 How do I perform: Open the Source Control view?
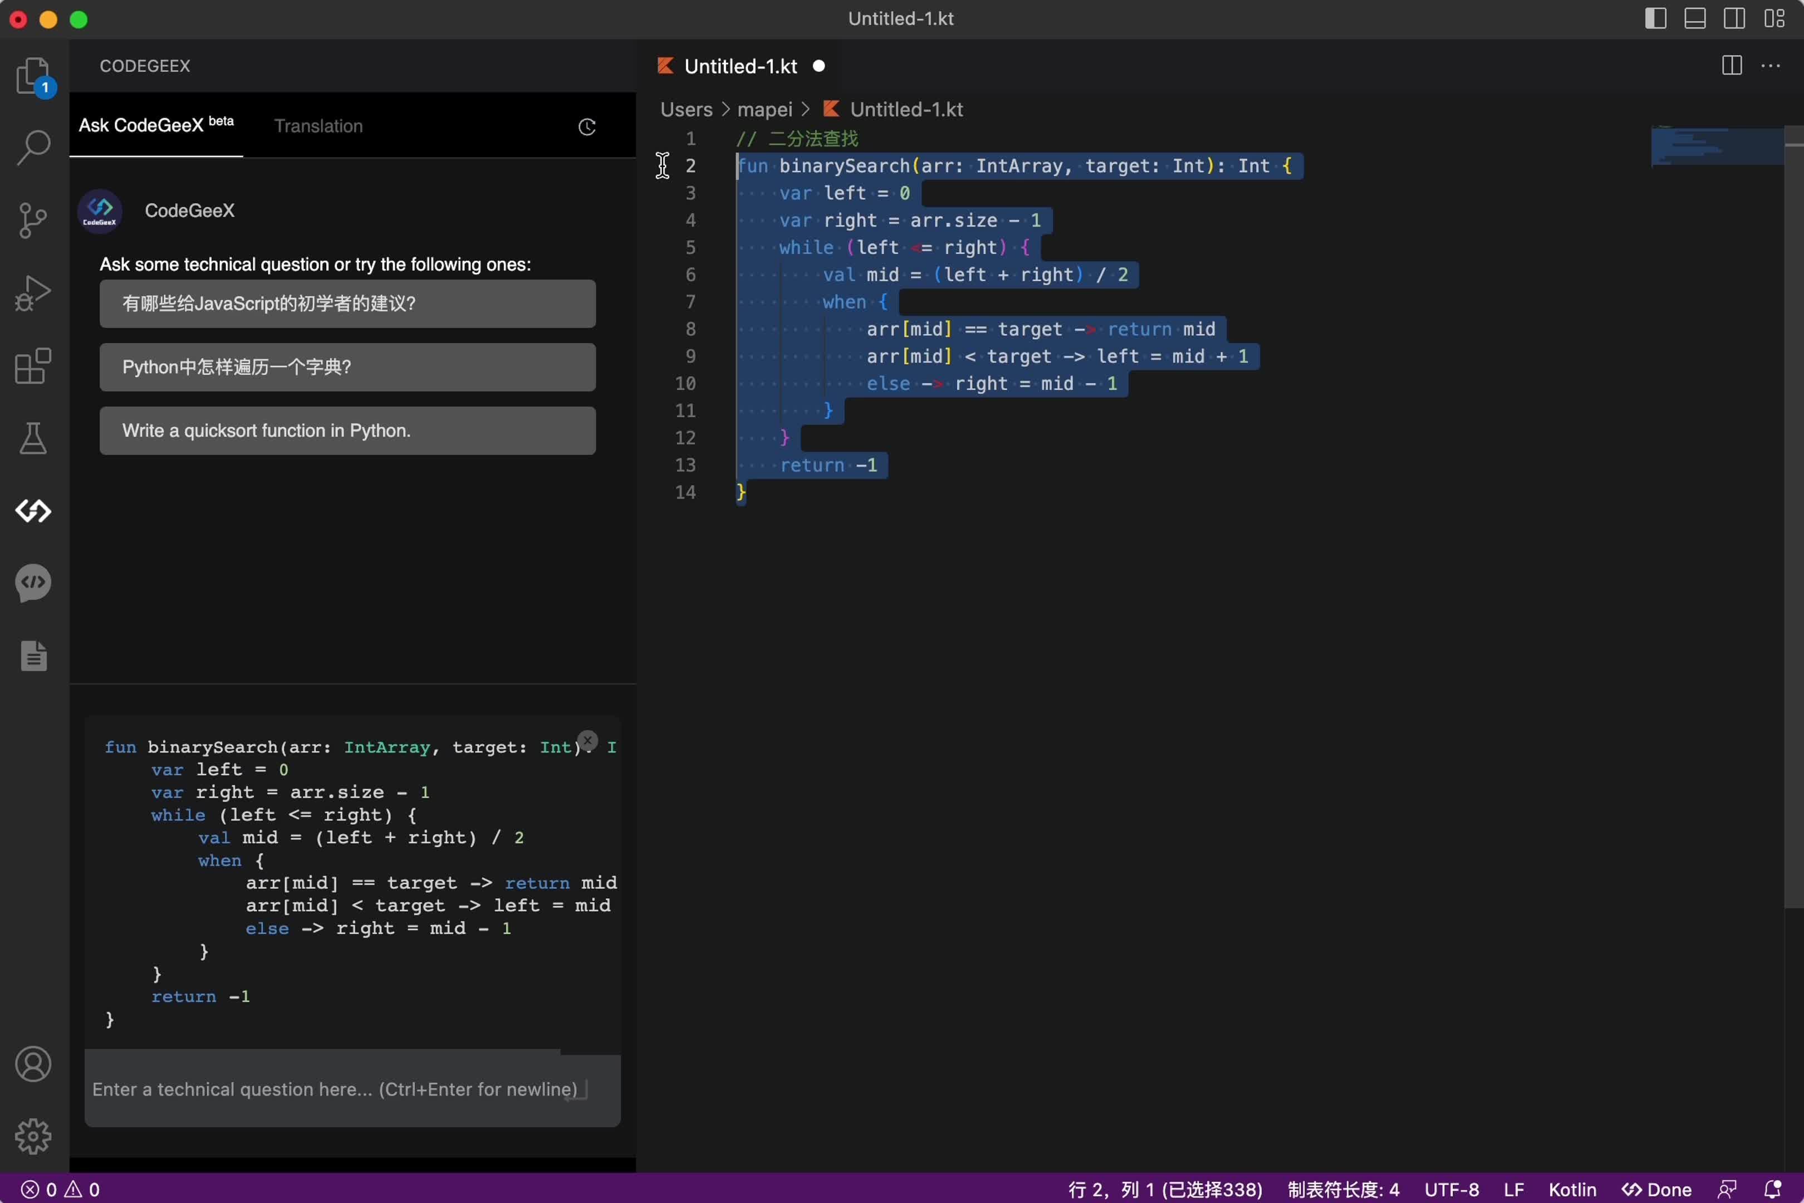pyautogui.click(x=33, y=220)
